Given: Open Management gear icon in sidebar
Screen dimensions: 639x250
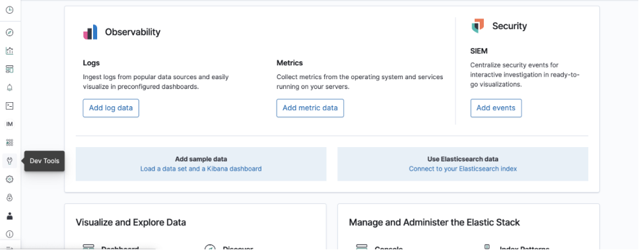Looking at the screenshot, I should 10,179.
